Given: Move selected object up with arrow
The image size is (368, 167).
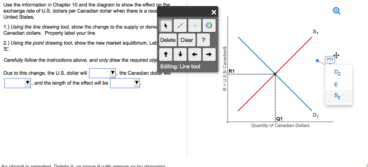Looking at the screenshot, I should tap(166, 55).
